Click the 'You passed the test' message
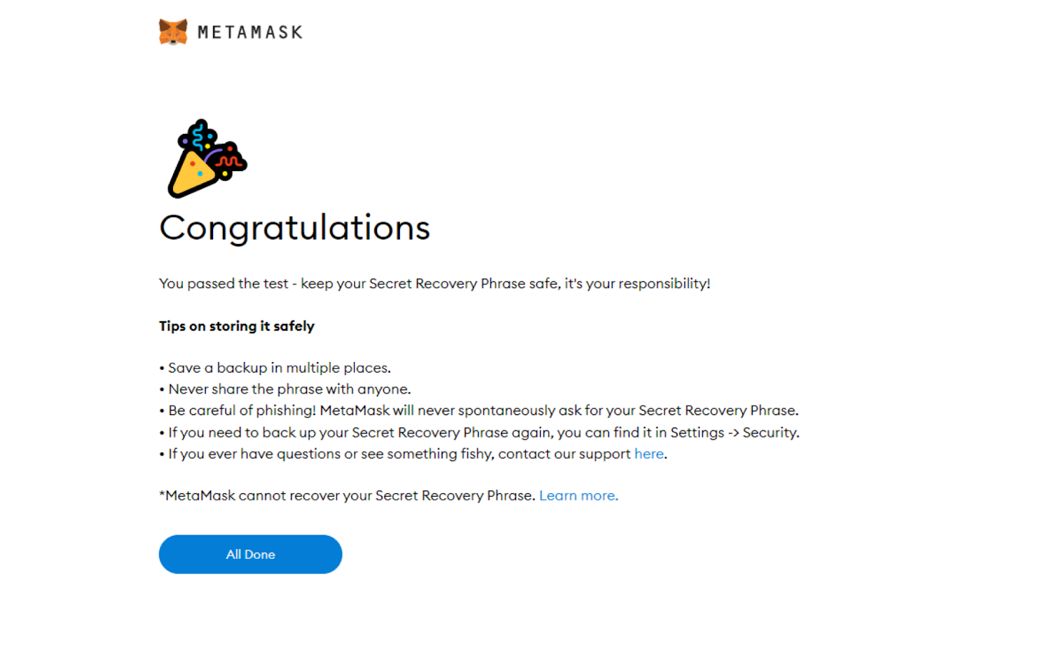Viewport: 1049px width, 650px height. pos(435,283)
